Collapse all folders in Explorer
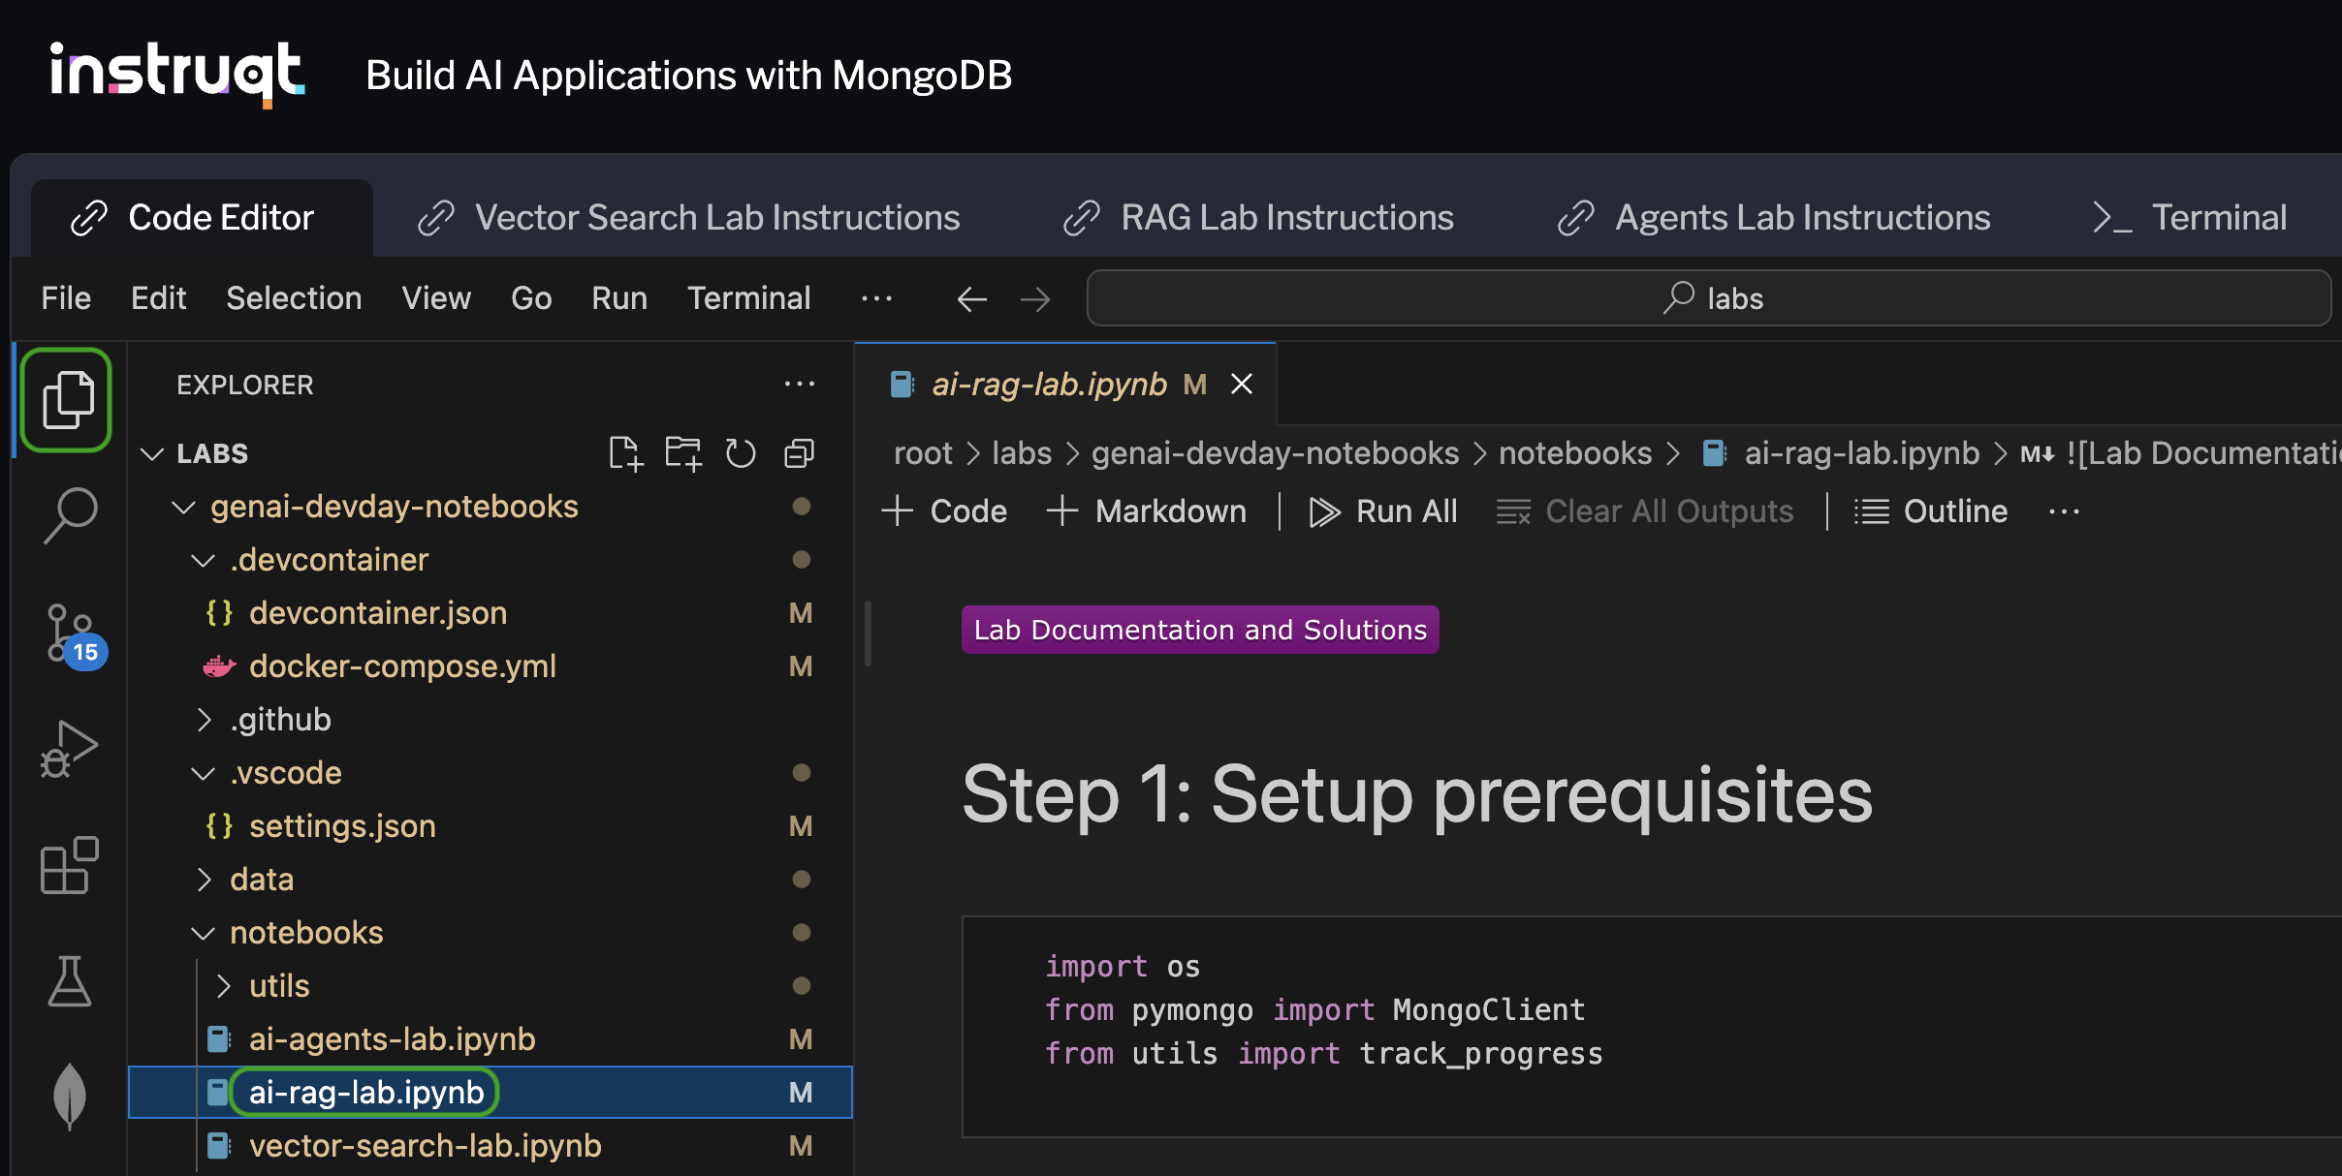The width and height of the screenshot is (2342, 1176). 799,453
